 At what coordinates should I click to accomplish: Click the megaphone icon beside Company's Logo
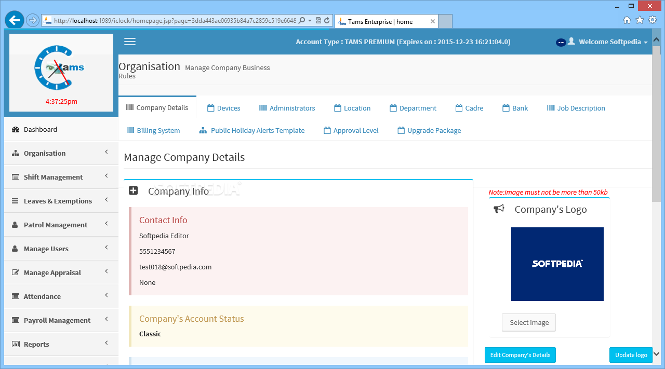click(499, 209)
